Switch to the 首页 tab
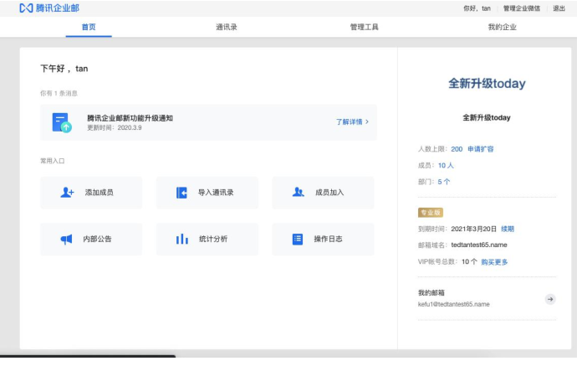The image size is (582, 366). click(x=89, y=28)
